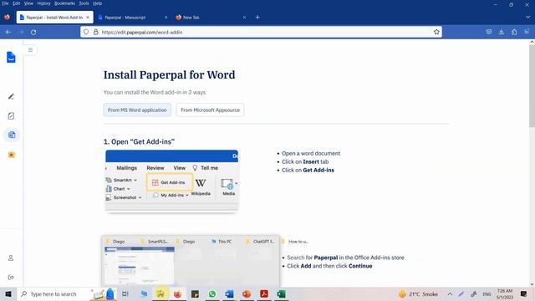Screen dimensions: 535x301
Task: Select the From MS Word application option
Action: tap(137, 110)
